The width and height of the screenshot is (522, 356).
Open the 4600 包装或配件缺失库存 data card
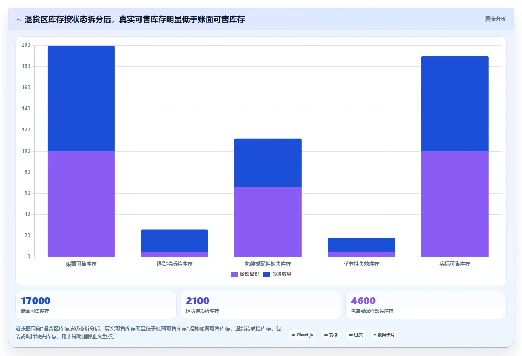pos(426,305)
